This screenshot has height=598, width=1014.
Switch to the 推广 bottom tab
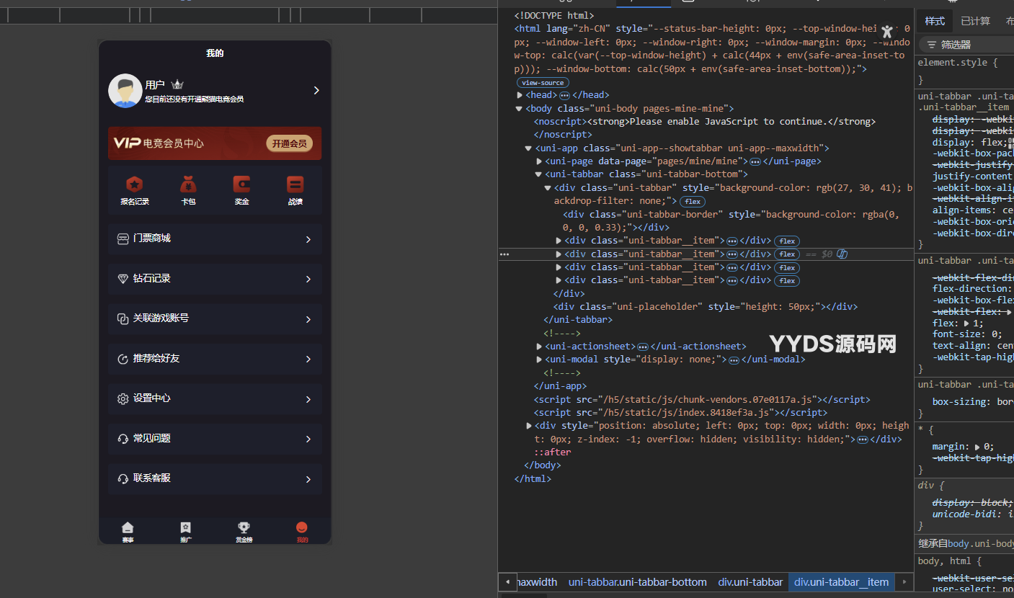coord(186,532)
